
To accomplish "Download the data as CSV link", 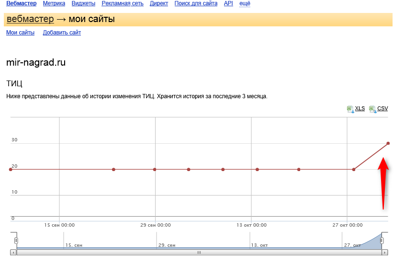I will (382, 108).
